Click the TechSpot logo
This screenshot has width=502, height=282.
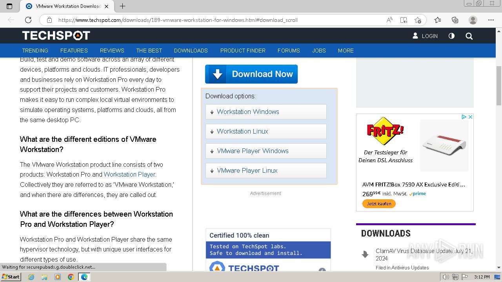point(56,36)
